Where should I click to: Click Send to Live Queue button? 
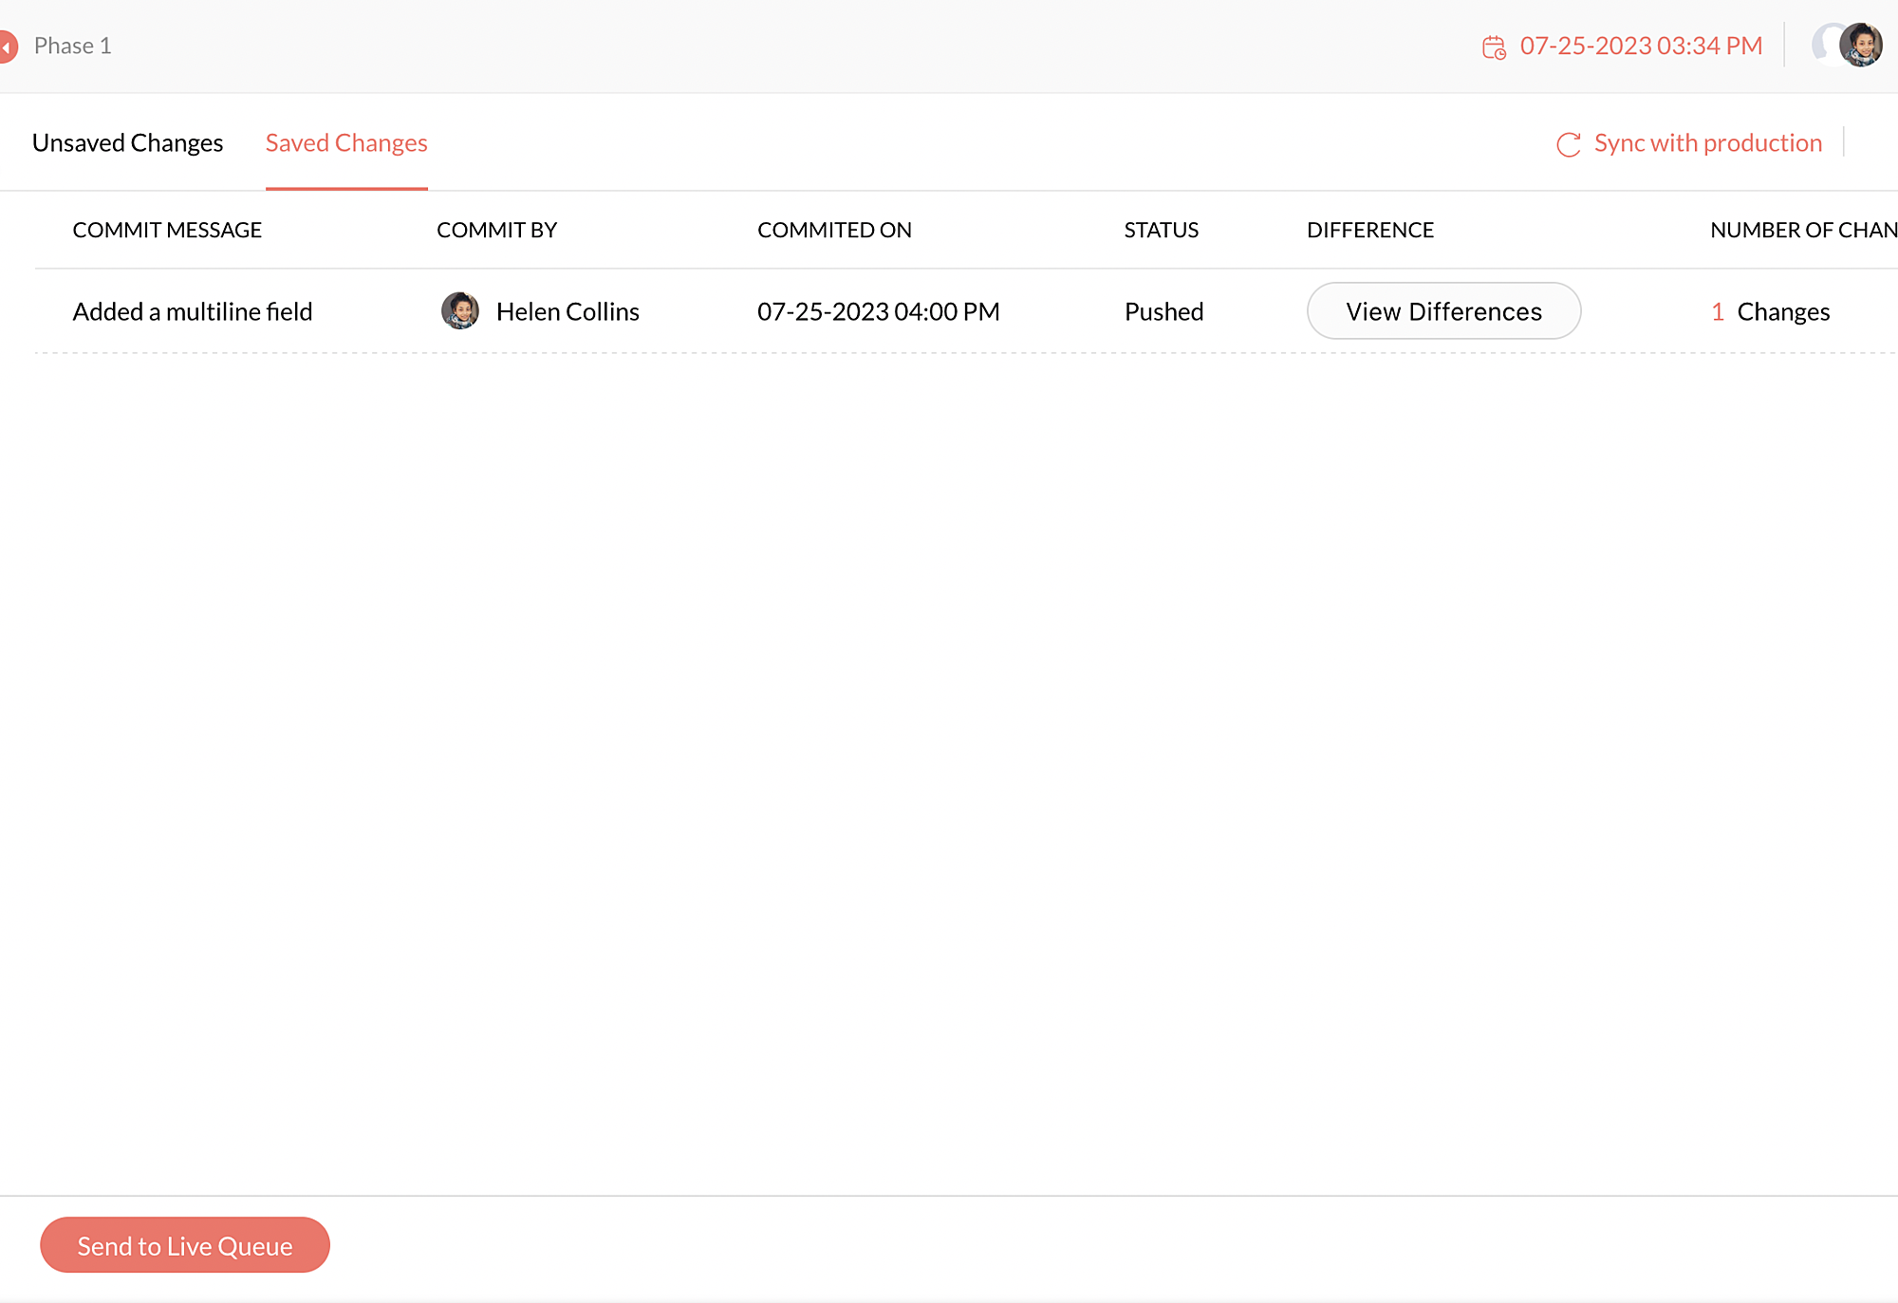[185, 1245]
